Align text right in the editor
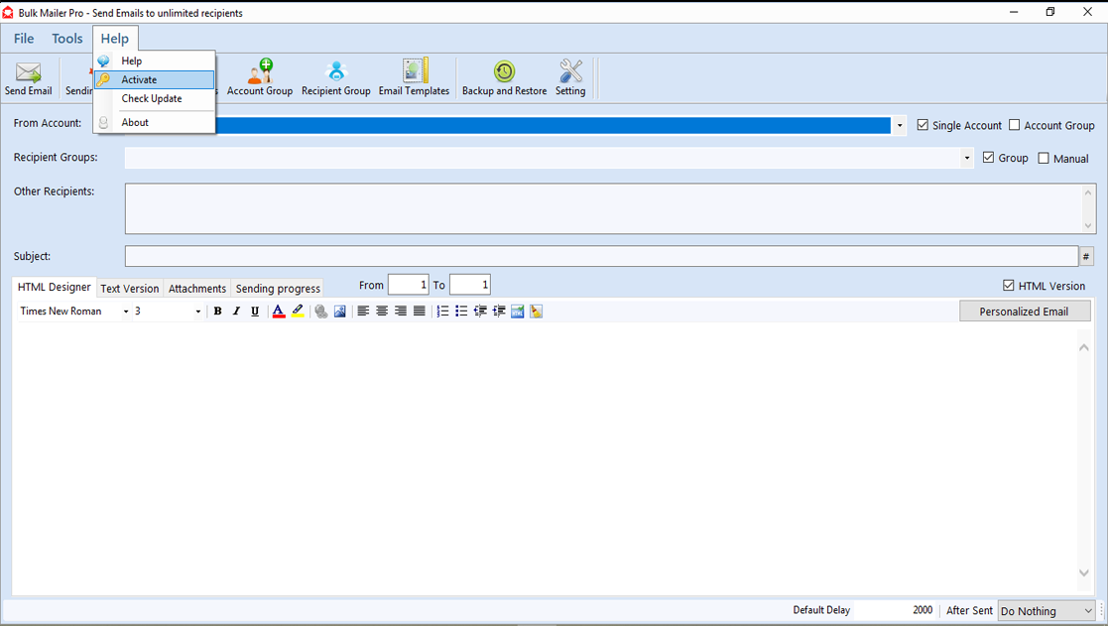 click(401, 311)
